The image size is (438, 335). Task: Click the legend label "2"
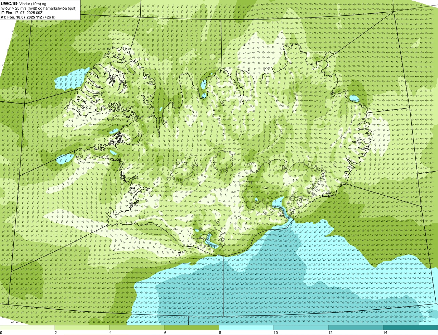[56, 333]
